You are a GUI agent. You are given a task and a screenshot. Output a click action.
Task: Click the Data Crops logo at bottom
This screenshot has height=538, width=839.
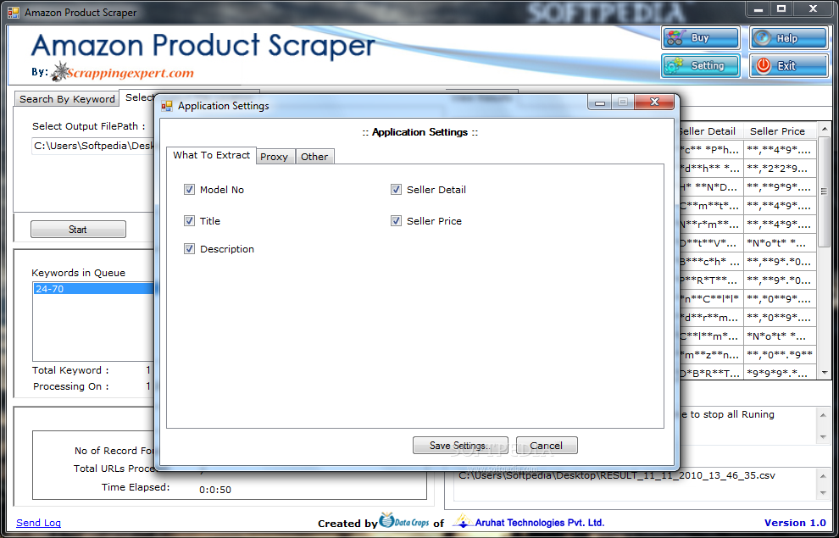coord(404,520)
